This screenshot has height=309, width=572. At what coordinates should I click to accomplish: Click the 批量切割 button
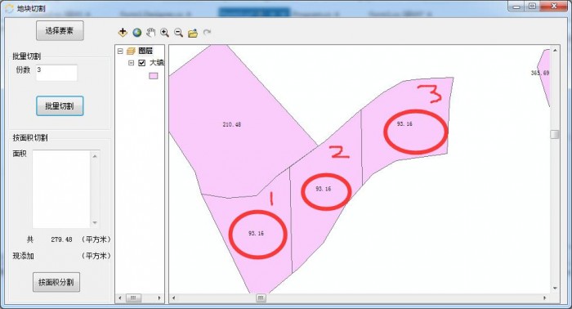pyautogui.click(x=60, y=105)
